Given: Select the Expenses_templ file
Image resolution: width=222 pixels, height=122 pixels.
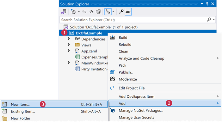Looking at the screenshot, I should coord(95,57).
